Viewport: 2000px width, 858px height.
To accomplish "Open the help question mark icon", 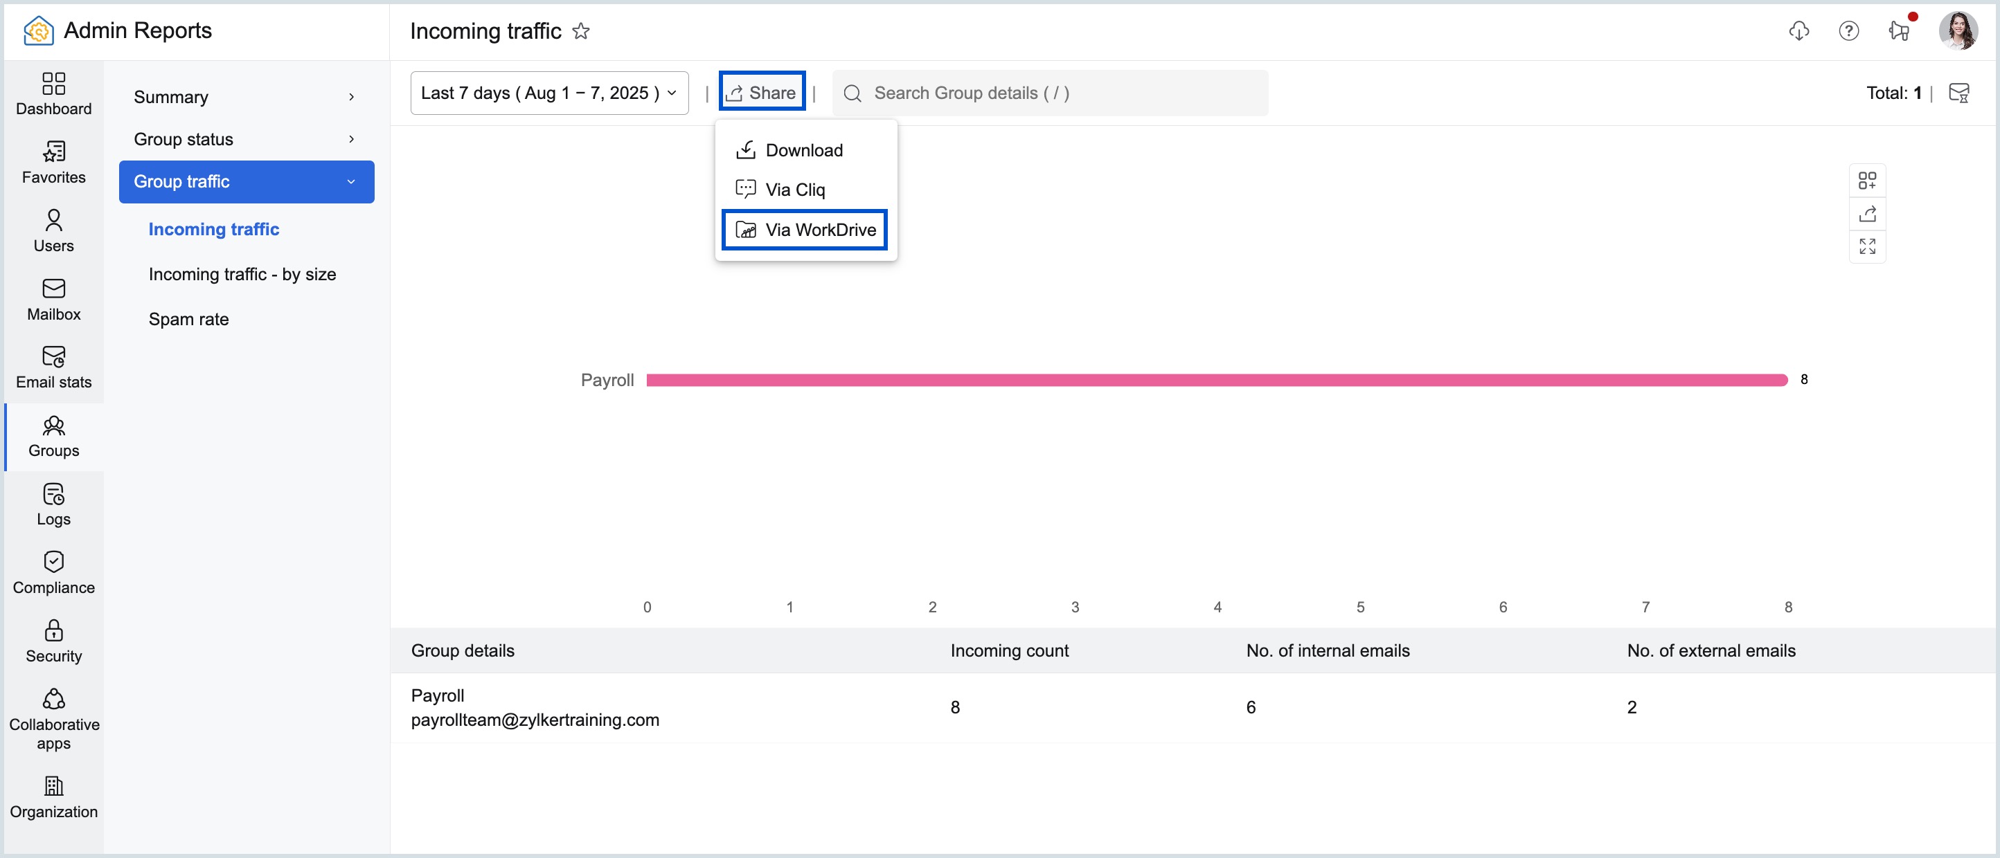I will pos(1848,31).
